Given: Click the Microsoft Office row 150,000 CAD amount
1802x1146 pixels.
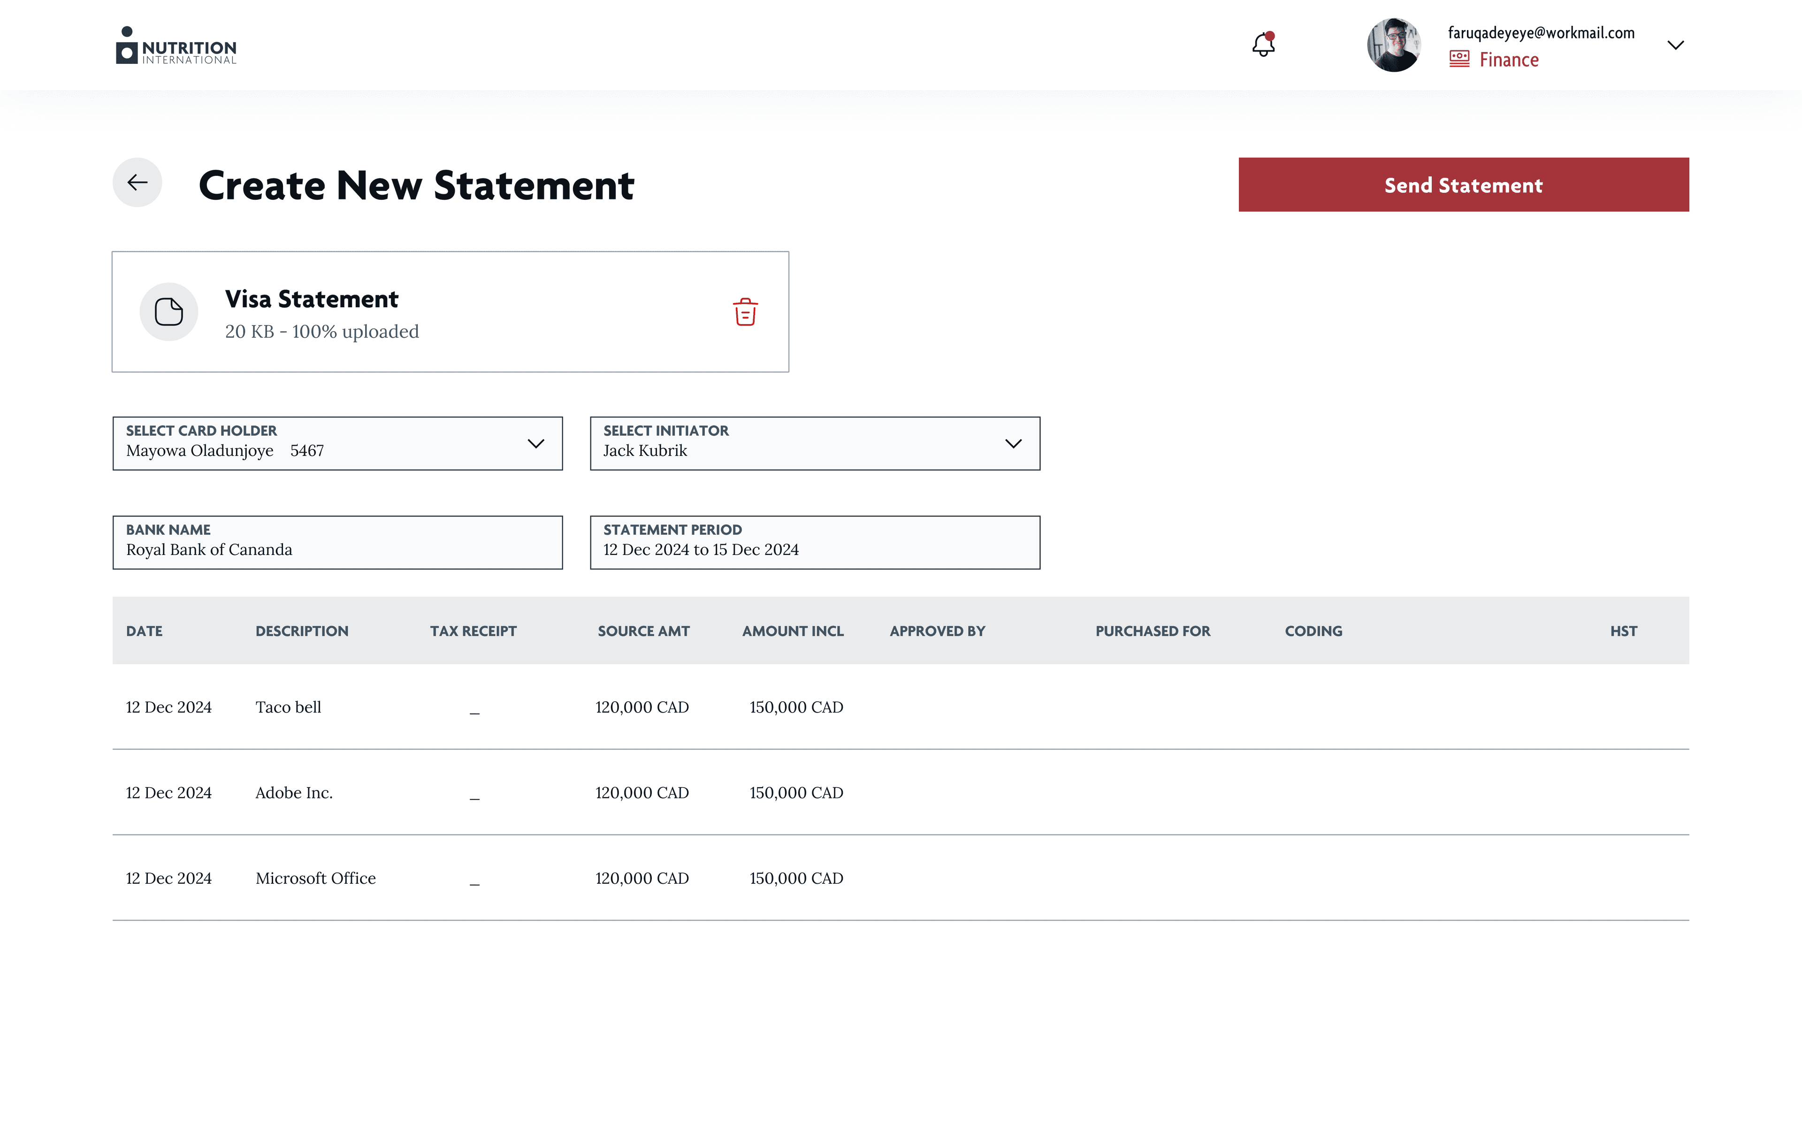Looking at the screenshot, I should tap(796, 878).
